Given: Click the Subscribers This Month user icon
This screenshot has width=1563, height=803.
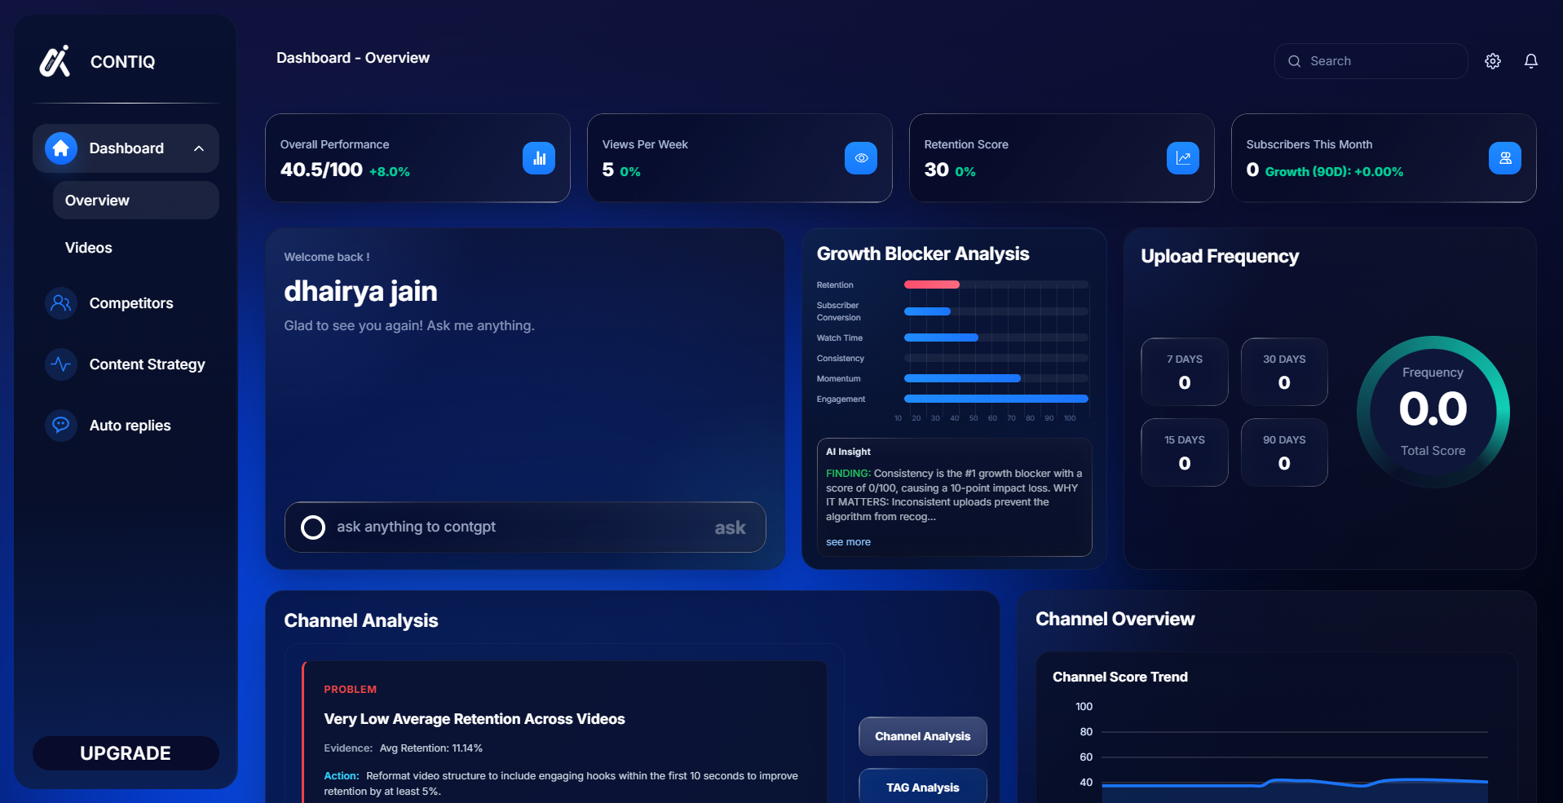Looking at the screenshot, I should tap(1505, 158).
